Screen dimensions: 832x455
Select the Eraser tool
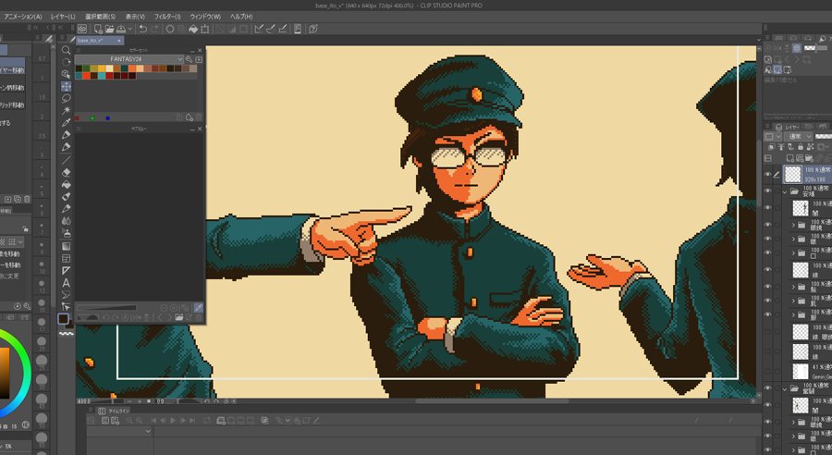tap(66, 172)
